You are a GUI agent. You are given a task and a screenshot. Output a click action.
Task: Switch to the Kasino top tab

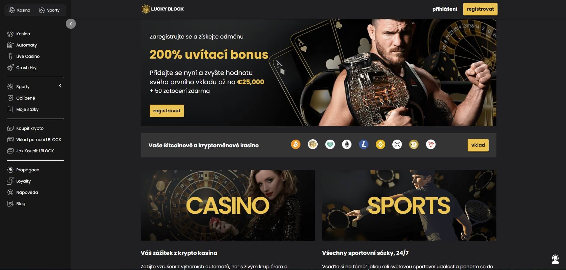point(20,10)
